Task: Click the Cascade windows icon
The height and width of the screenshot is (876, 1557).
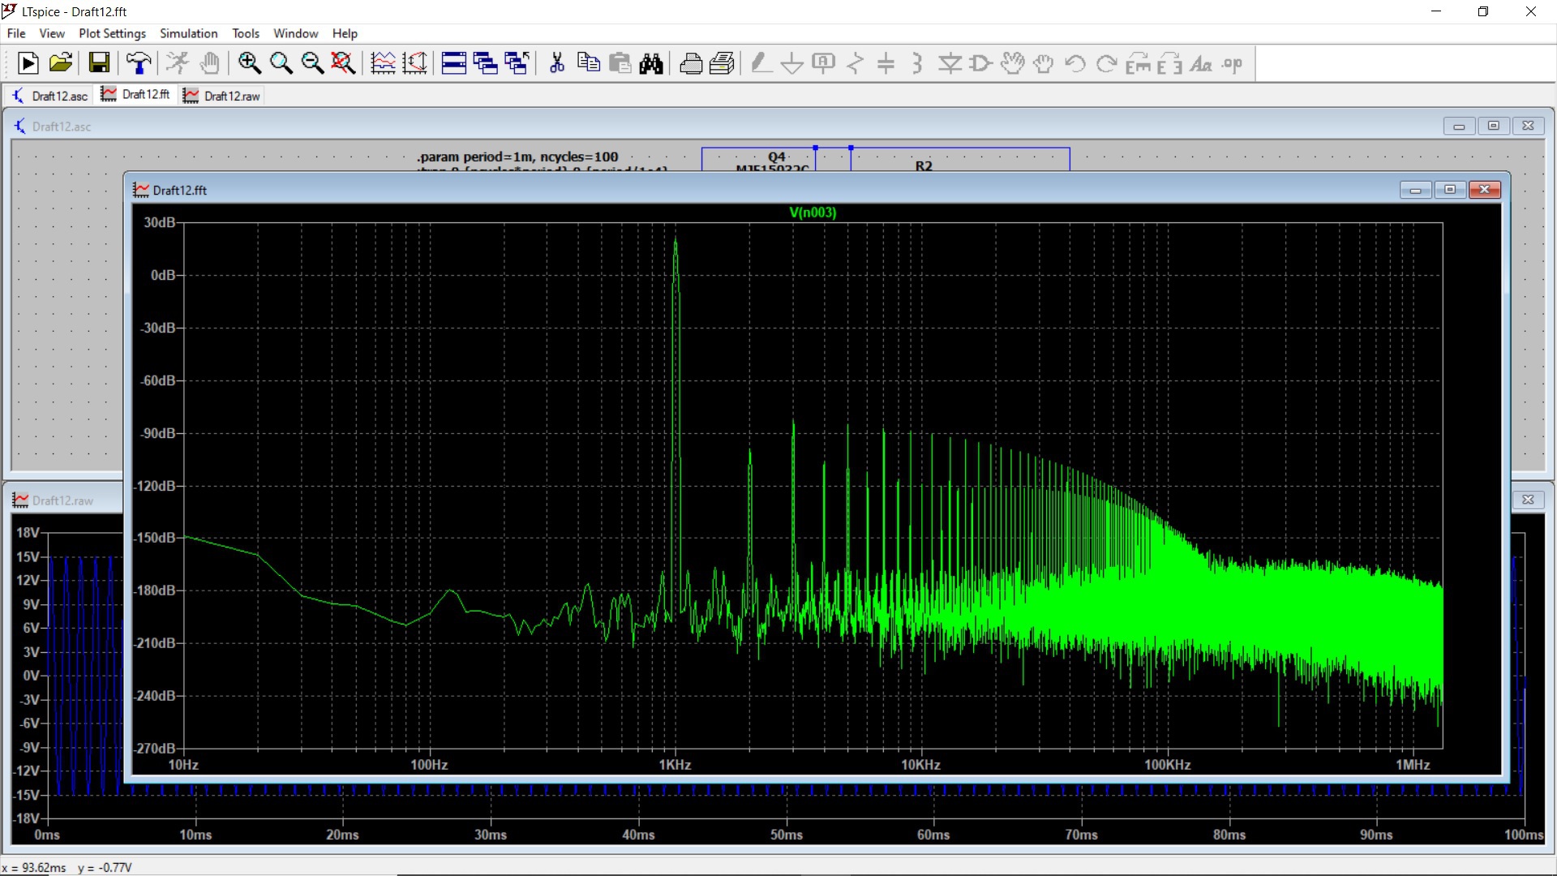Action: [485, 63]
